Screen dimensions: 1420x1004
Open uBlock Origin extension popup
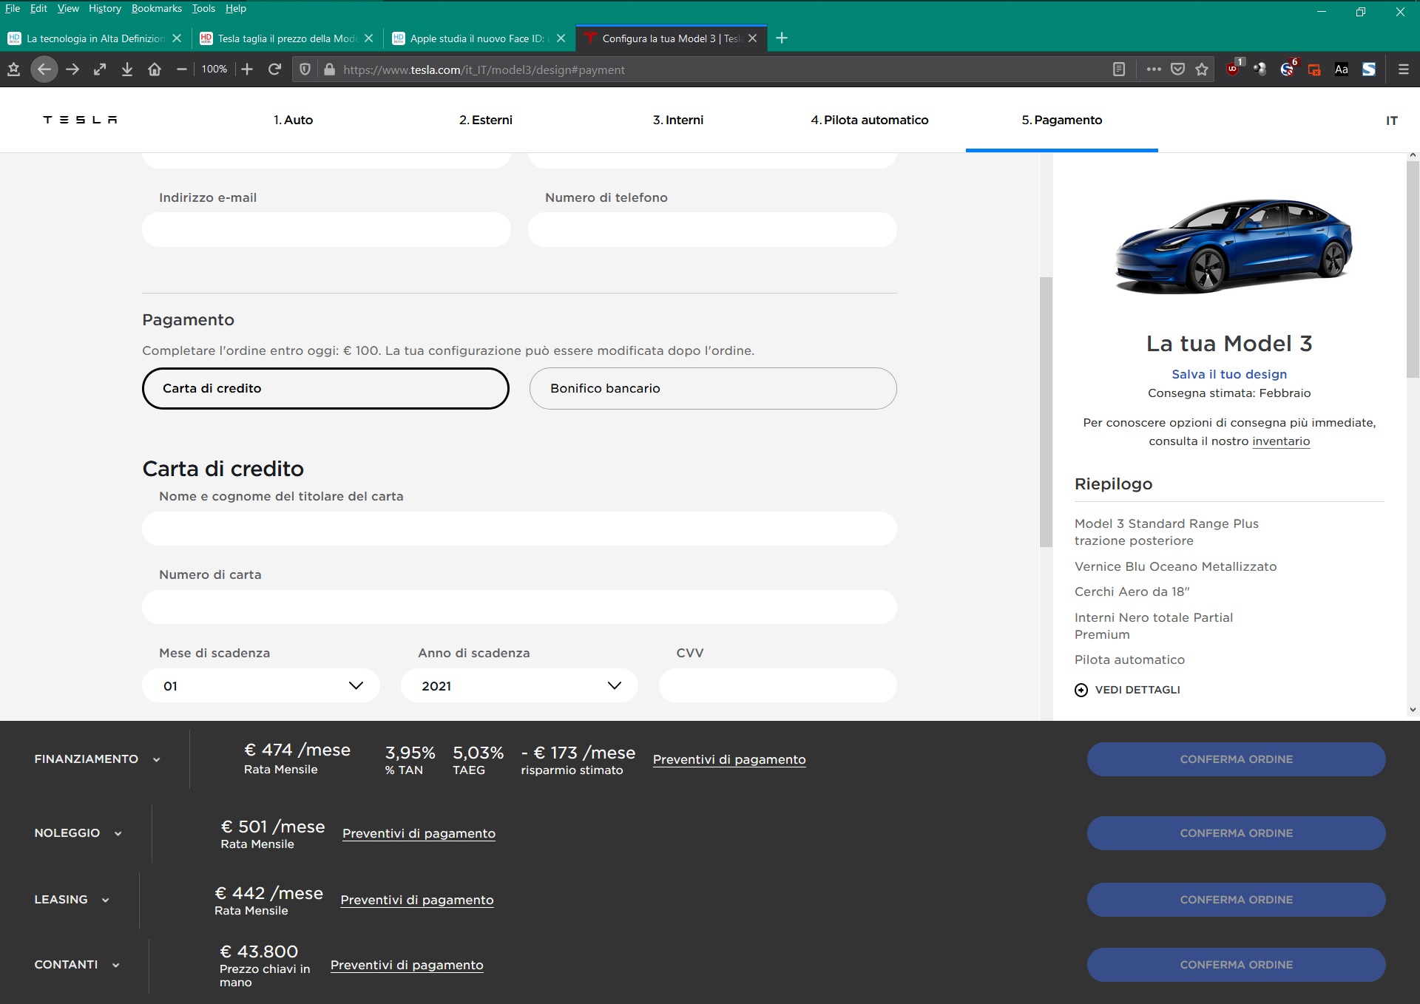coord(1234,69)
